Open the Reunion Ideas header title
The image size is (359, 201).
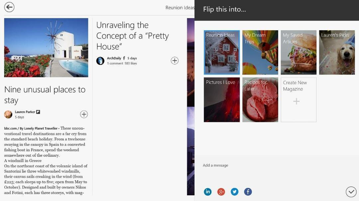pyautogui.click(x=180, y=8)
